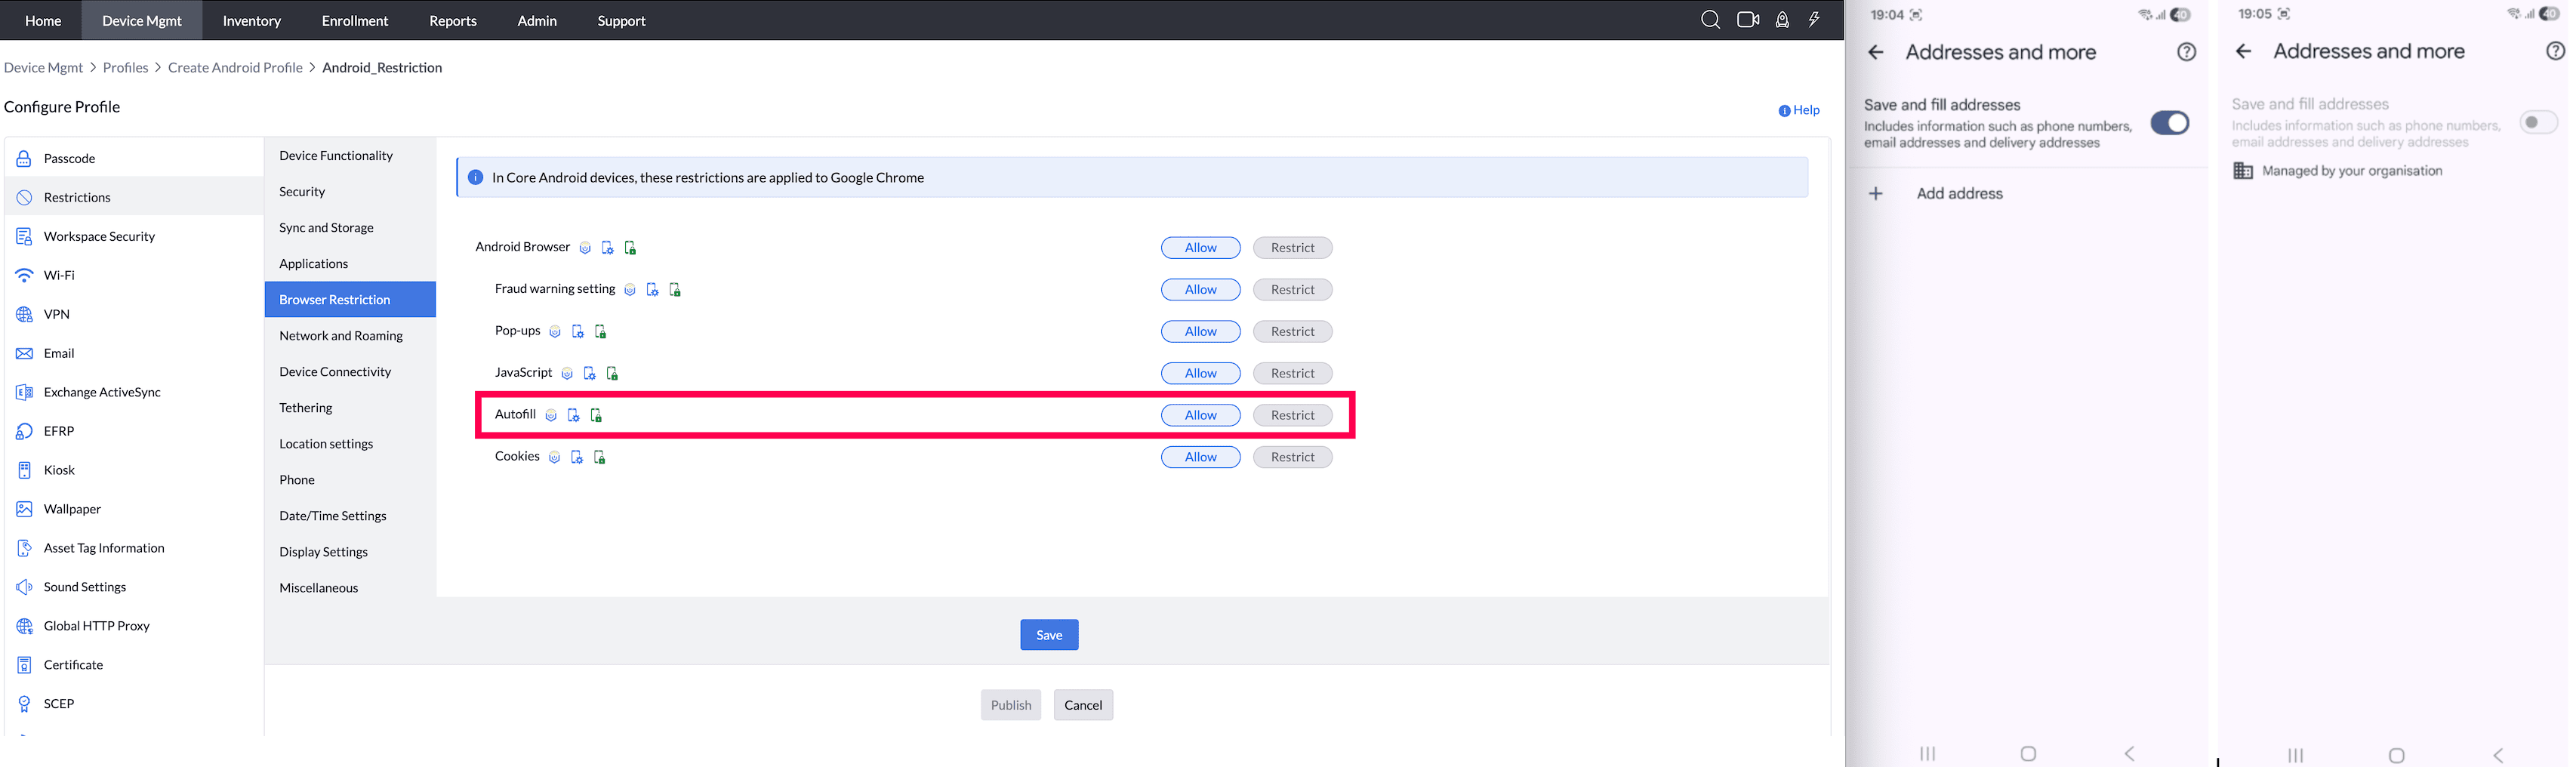Viewport: 2576px width, 767px height.
Task: Open the Miscellaneous restriction category
Action: pyautogui.click(x=350, y=588)
